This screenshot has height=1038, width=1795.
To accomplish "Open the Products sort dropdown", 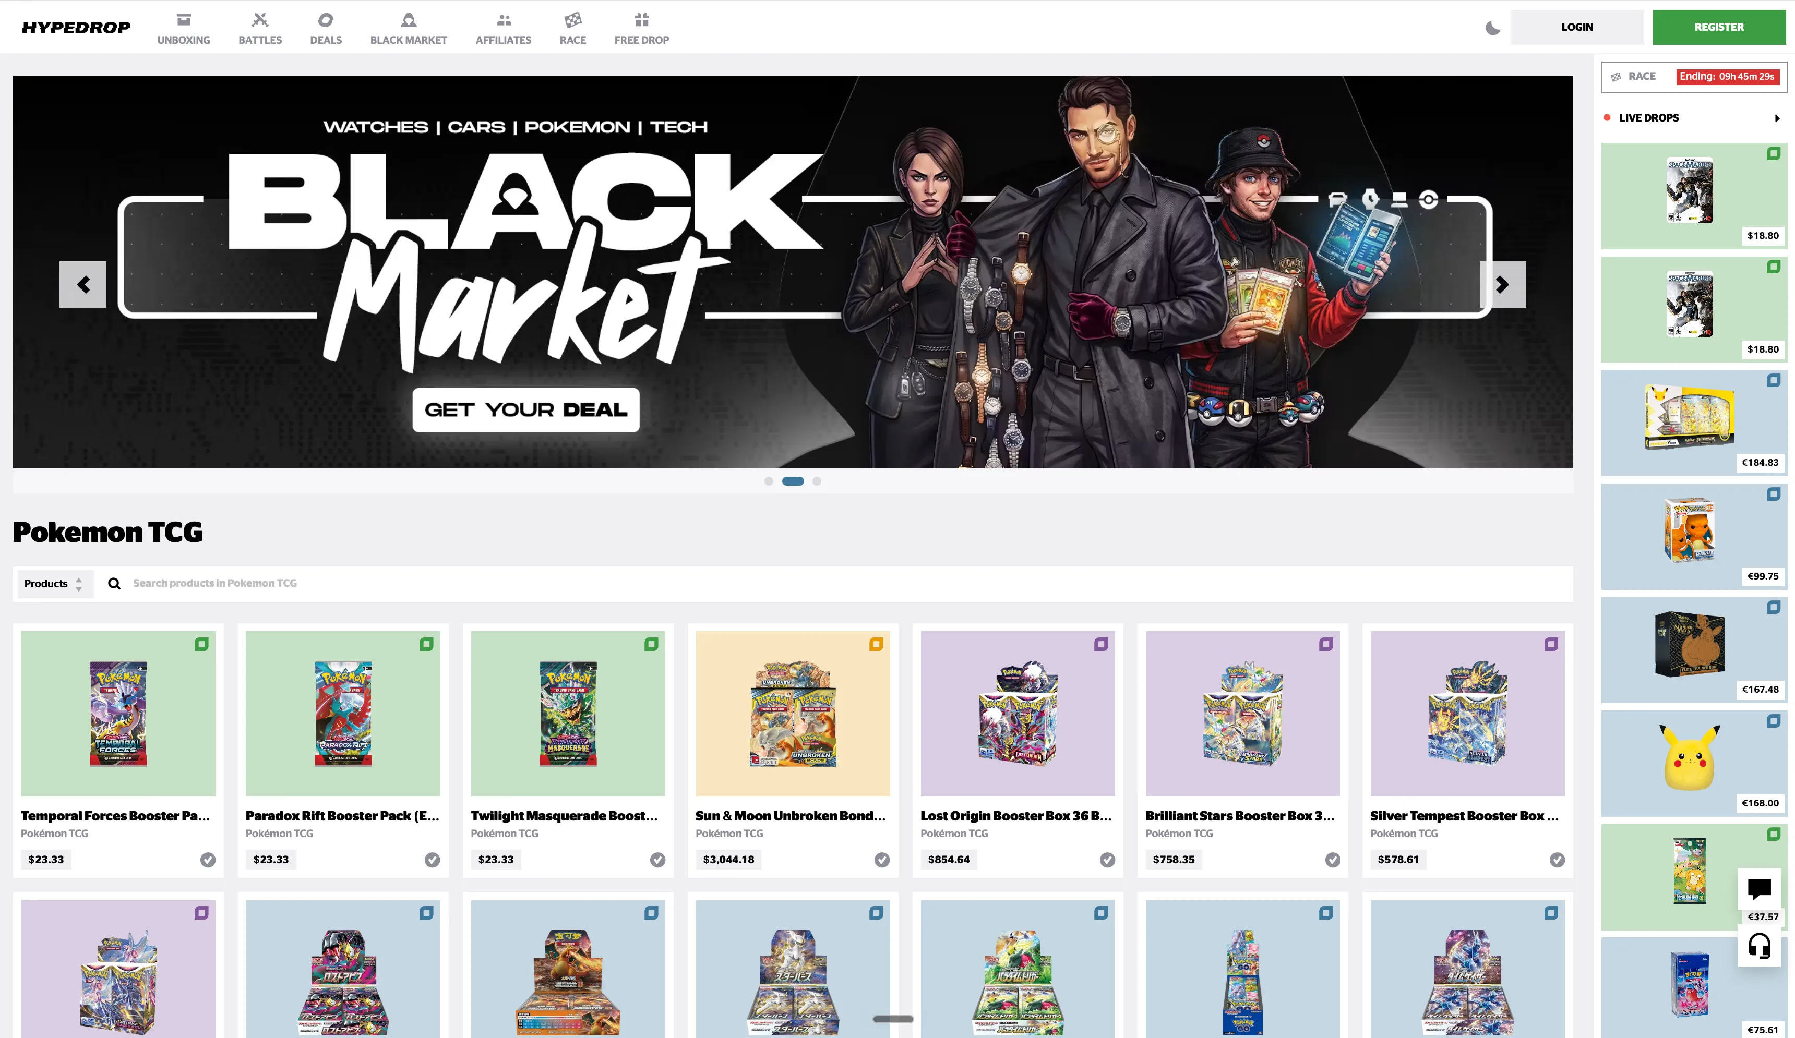I will click(55, 584).
